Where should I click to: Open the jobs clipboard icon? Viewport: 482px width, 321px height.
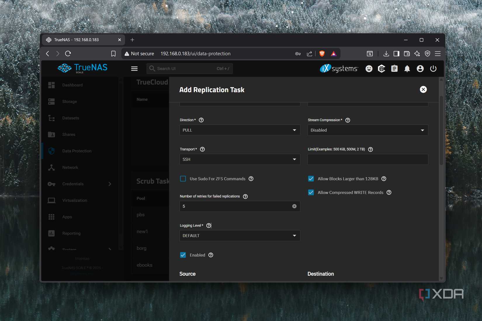[x=394, y=68]
